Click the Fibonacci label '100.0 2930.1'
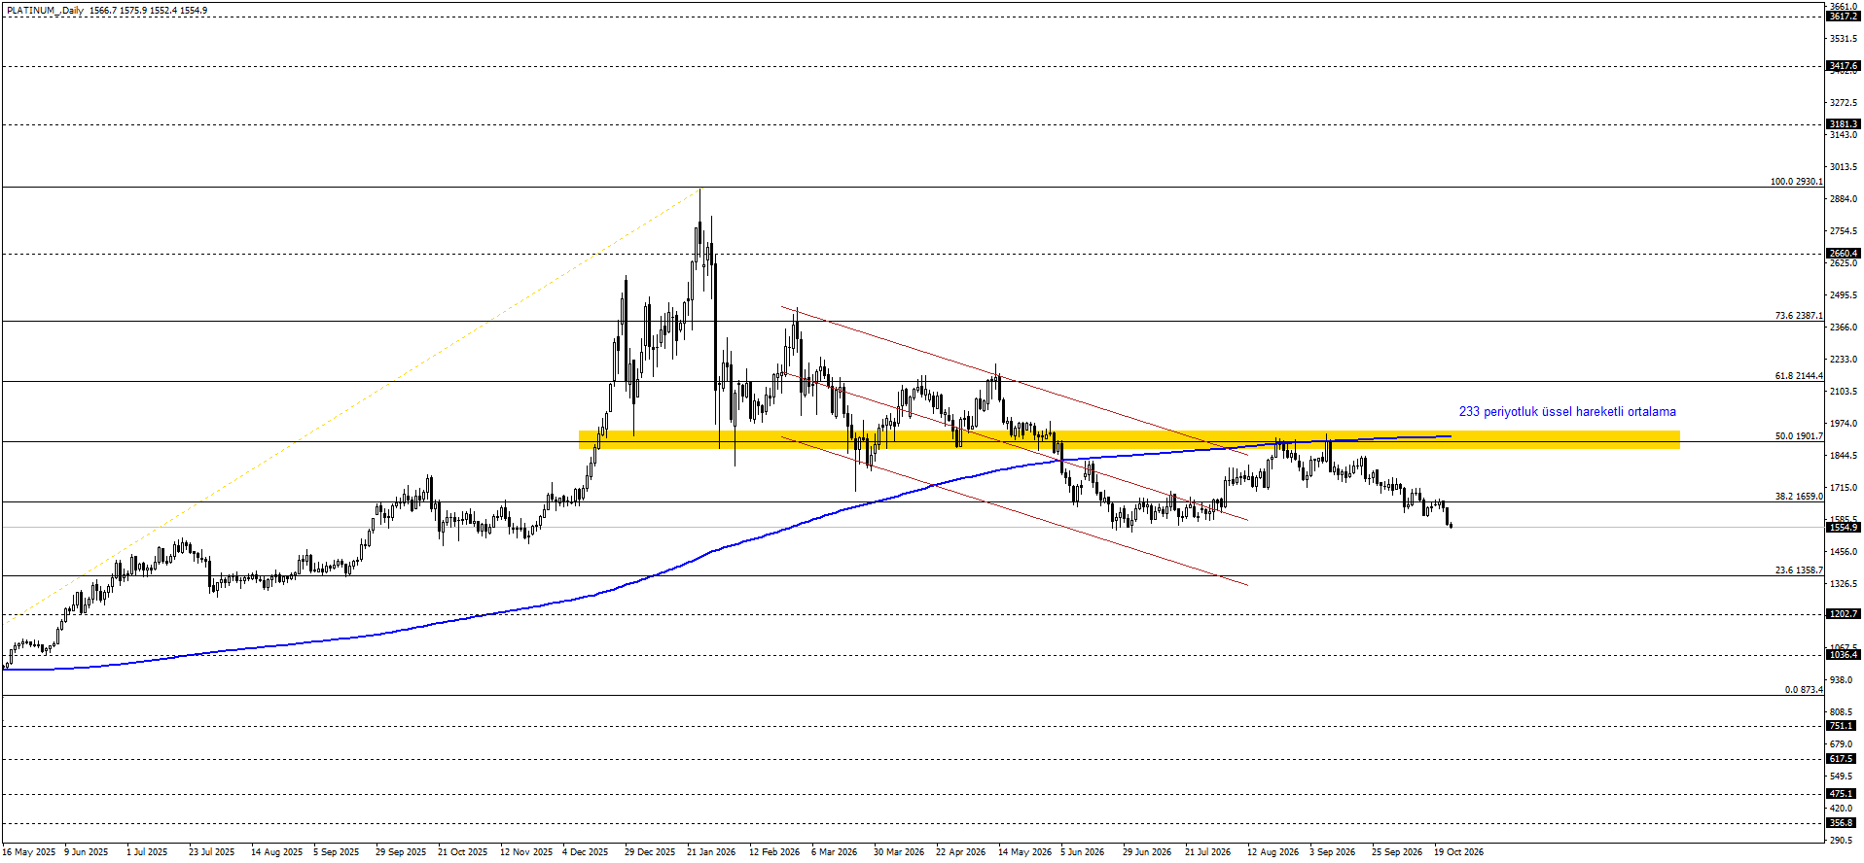This screenshot has height=863, width=1864. coord(1796,182)
